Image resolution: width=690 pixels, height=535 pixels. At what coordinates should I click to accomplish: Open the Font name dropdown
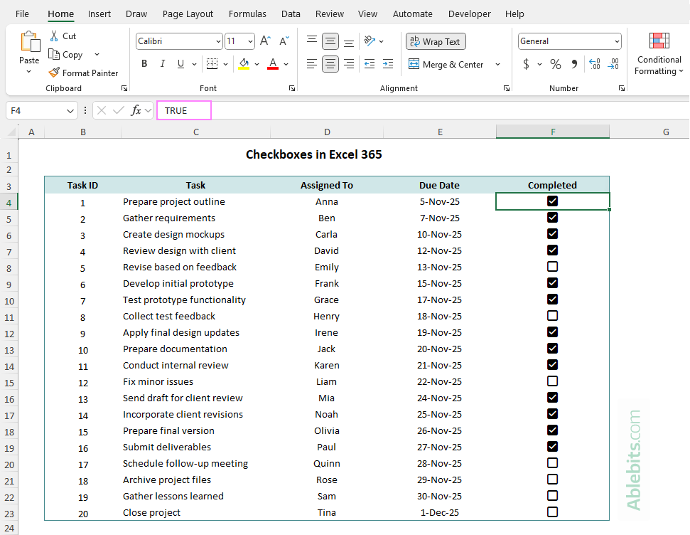[x=220, y=41]
